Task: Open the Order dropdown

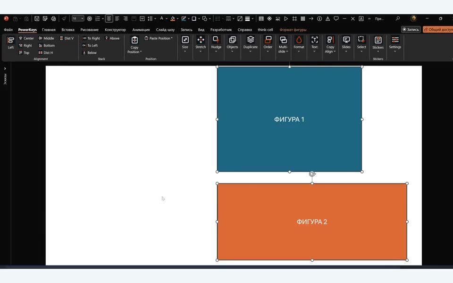Action: 268,44
